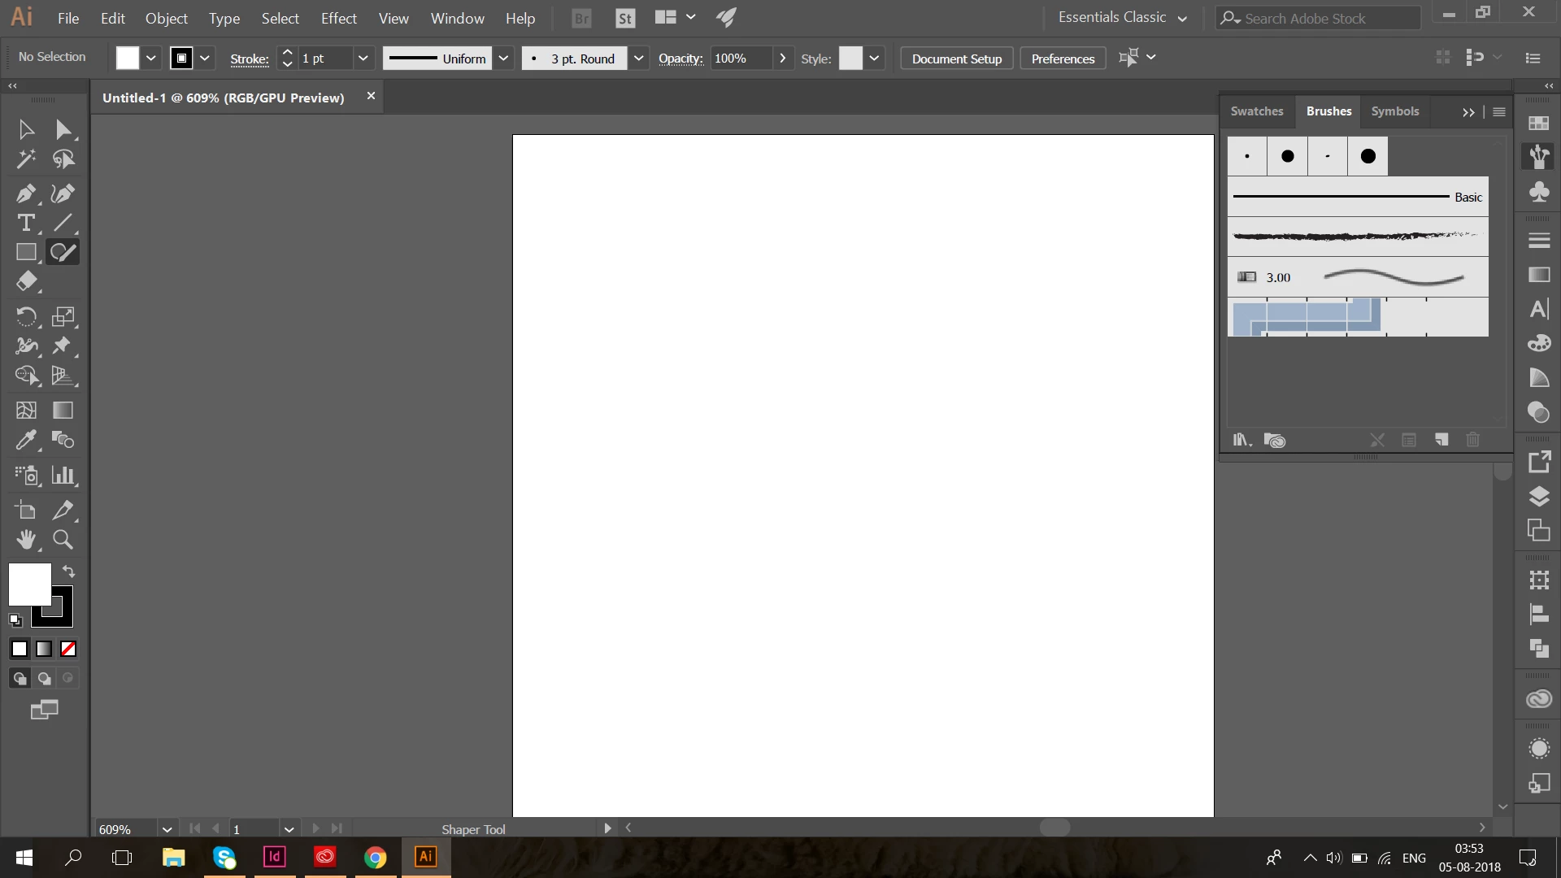
Task: Open the zoom level dropdown
Action: click(167, 829)
